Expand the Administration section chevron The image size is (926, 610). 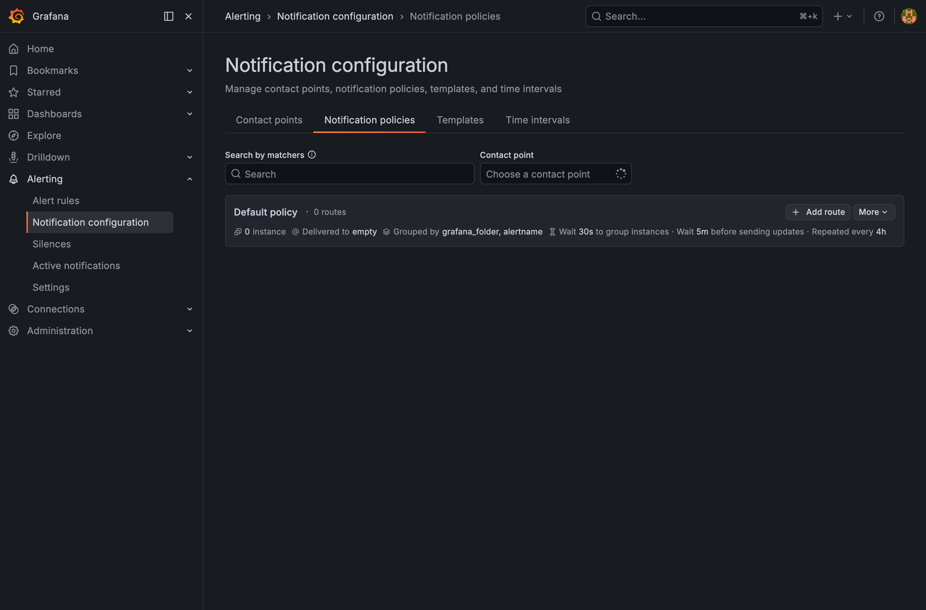[x=190, y=331]
